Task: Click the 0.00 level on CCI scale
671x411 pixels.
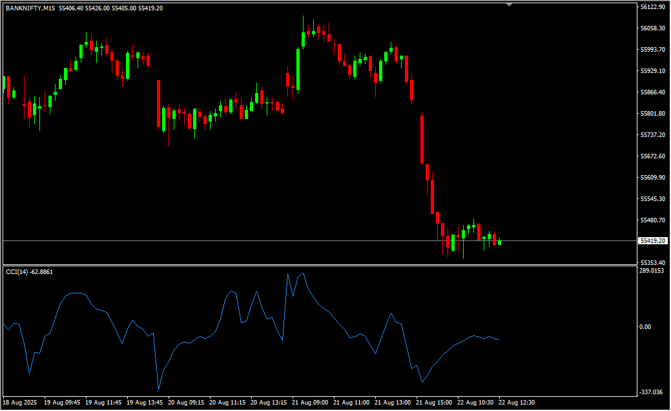Action: 645,327
